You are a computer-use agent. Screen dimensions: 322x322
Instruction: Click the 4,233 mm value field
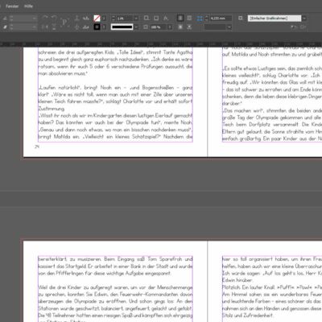221,19
